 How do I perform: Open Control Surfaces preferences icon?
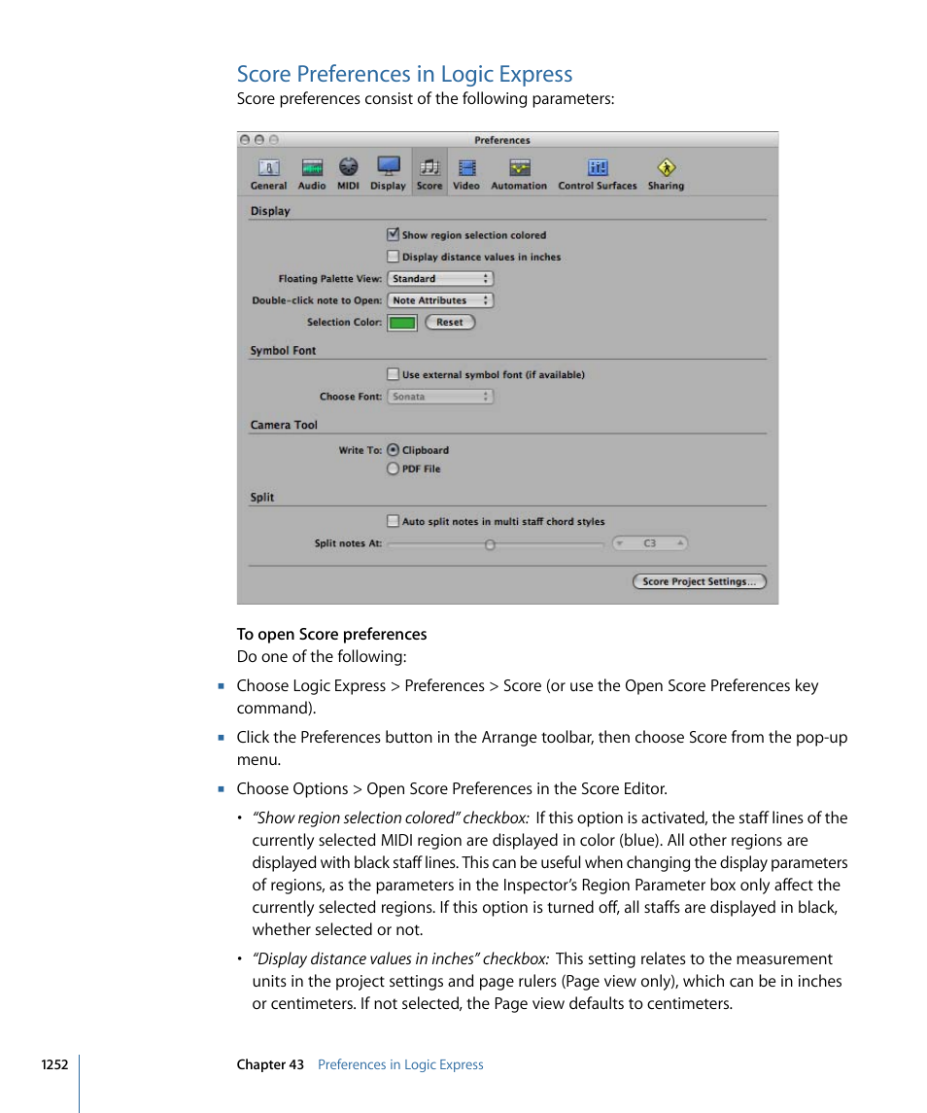point(598,172)
